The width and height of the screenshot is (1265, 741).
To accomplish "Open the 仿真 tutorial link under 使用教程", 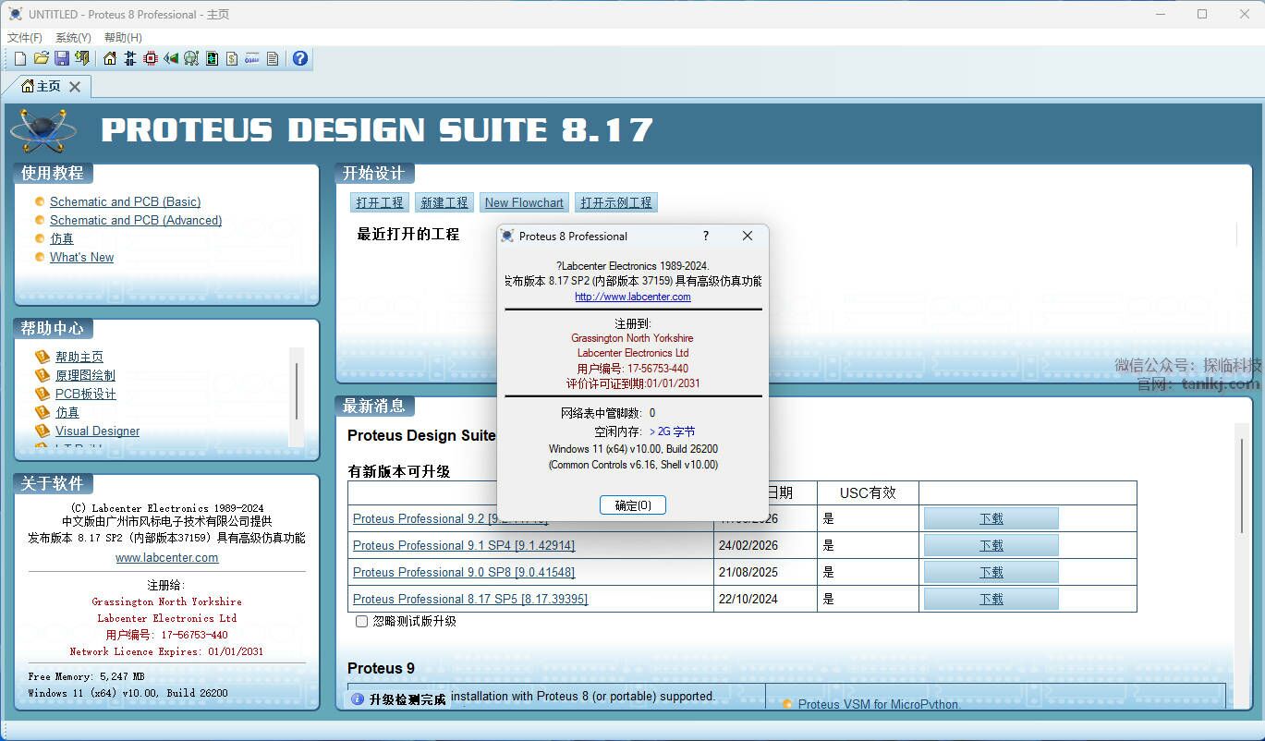I will click(x=62, y=238).
